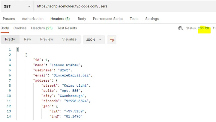The height and width of the screenshot is (122, 216).
Task: Toggle the word wrap icon button
Action: tap(112, 40)
